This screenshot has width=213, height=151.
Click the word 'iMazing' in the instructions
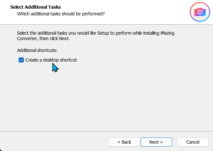167,33
